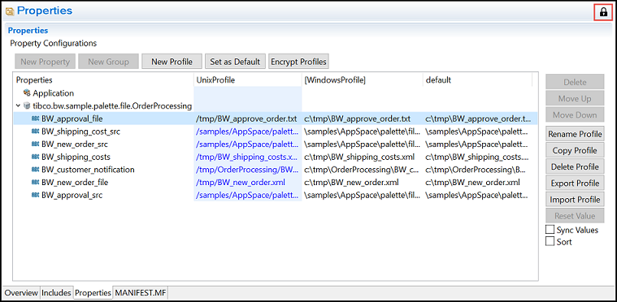
Task: Click default column value c:\tmp\BW_new_order.xml
Action: click(472, 182)
